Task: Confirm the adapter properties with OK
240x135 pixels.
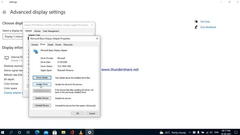Action: 78,113
